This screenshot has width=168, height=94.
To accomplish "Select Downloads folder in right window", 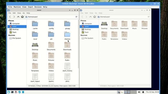I will (x=124, y=25).
